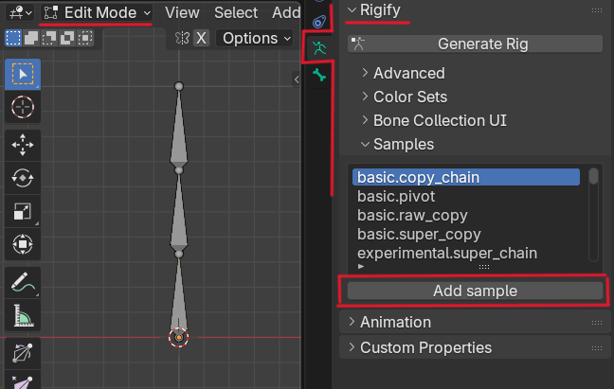Activate the Annotate tool
Image resolution: width=614 pixels, height=389 pixels.
[22, 281]
